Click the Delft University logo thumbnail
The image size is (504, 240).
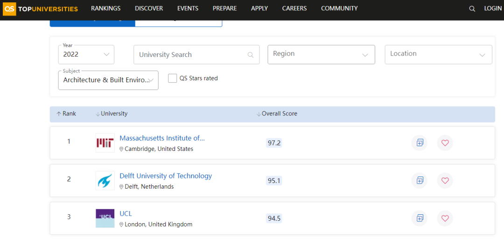point(105,181)
